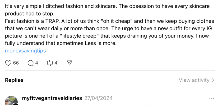Viewport: 222px width, 105px height.
Task: Open the 66 likes count
Action: [16, 63]
